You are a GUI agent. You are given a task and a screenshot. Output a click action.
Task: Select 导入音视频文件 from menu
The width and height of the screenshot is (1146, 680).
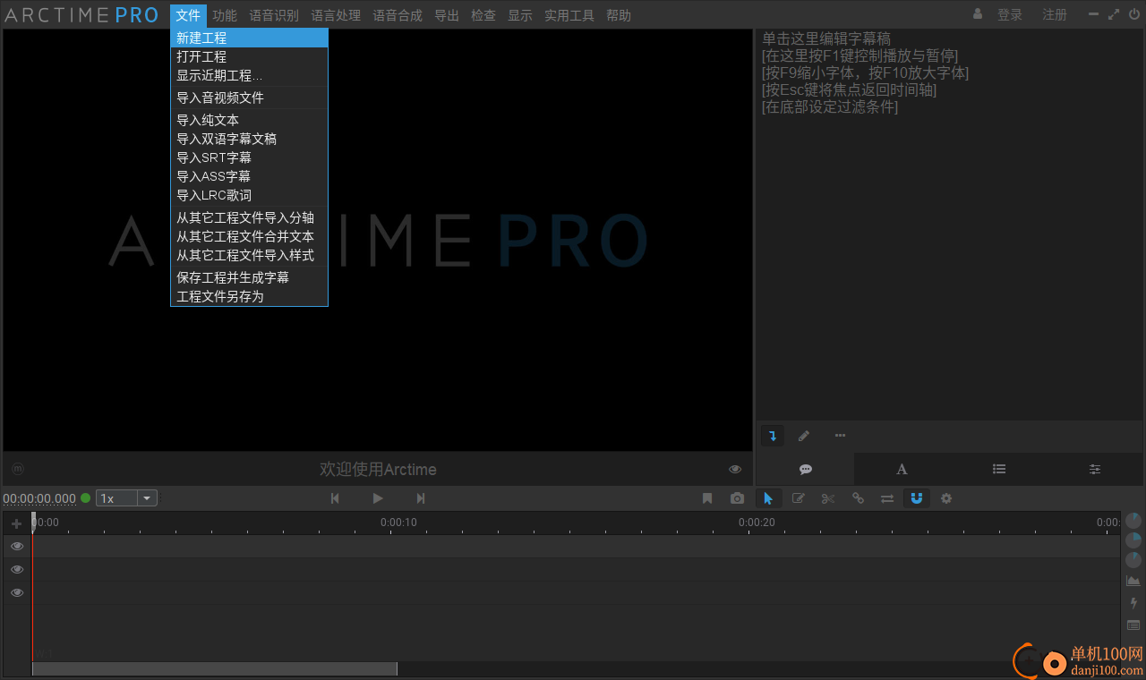249,98
